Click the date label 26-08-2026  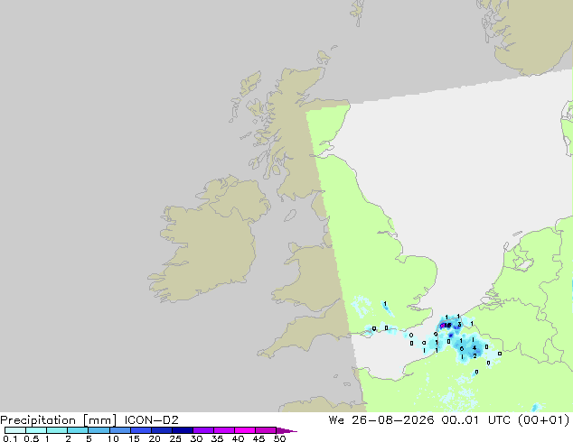click(x=392, y=419)
